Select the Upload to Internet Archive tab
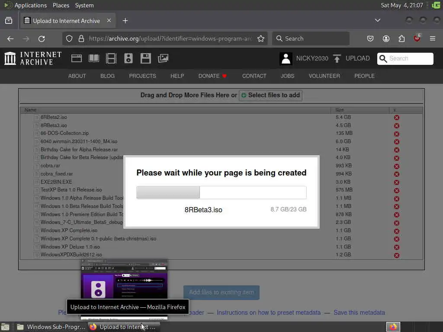 click(x=67, y=21)
